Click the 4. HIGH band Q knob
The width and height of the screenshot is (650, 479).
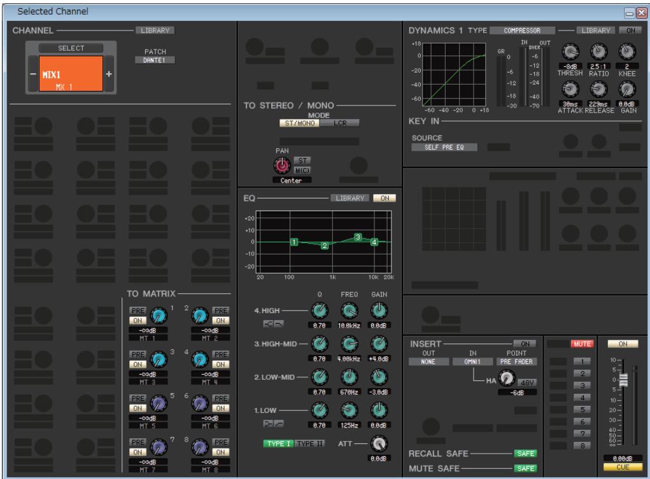[x=320, y=311]
